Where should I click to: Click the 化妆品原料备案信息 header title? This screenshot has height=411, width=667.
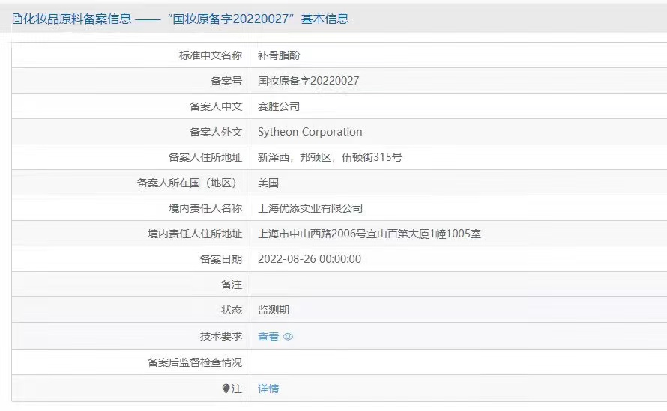[x=78, y=19]
